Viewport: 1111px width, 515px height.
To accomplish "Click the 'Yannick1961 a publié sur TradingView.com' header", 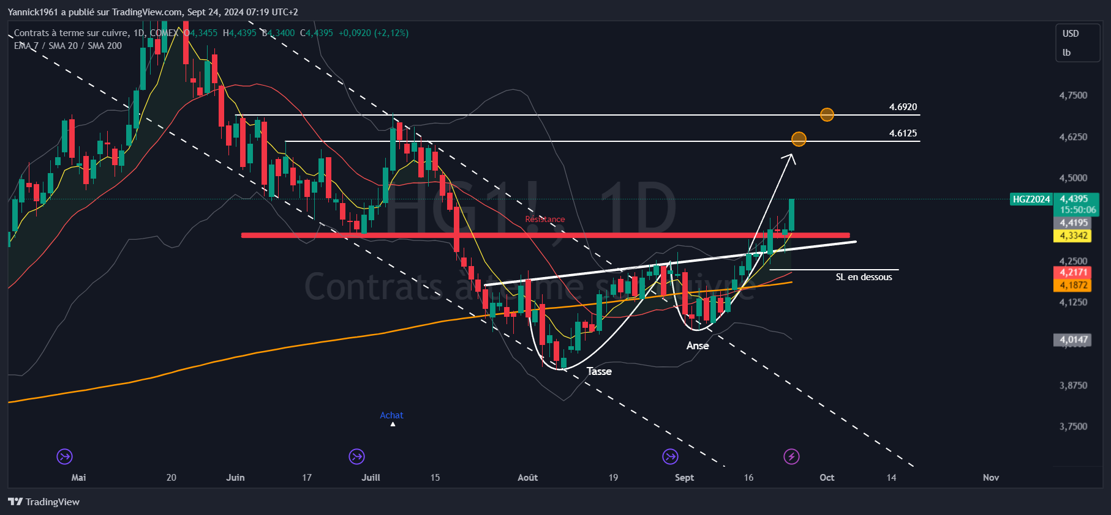I will (95, 12).
